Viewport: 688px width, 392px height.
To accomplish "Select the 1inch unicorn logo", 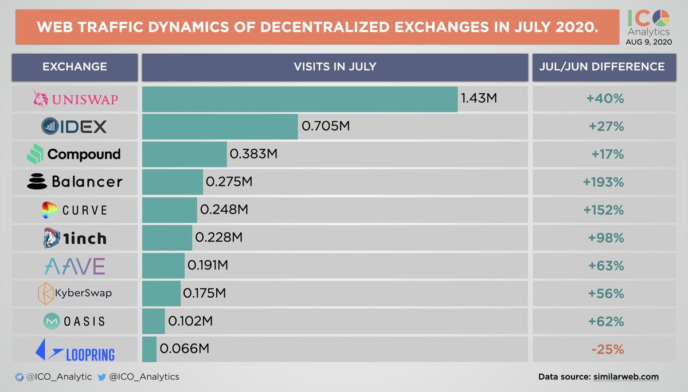I will click(x=52, y=237).
